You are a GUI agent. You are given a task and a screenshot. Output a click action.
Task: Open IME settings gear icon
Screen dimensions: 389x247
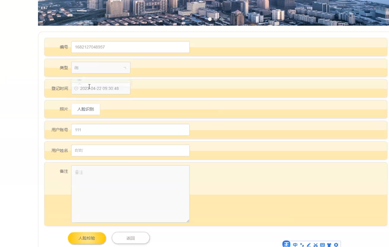[x=336, y=245]
